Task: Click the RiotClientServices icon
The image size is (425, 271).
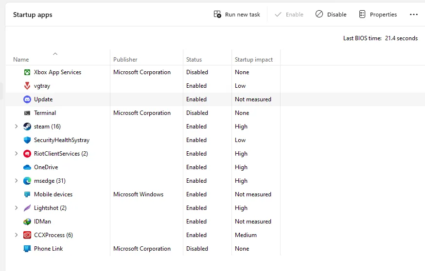Action: 27,154
